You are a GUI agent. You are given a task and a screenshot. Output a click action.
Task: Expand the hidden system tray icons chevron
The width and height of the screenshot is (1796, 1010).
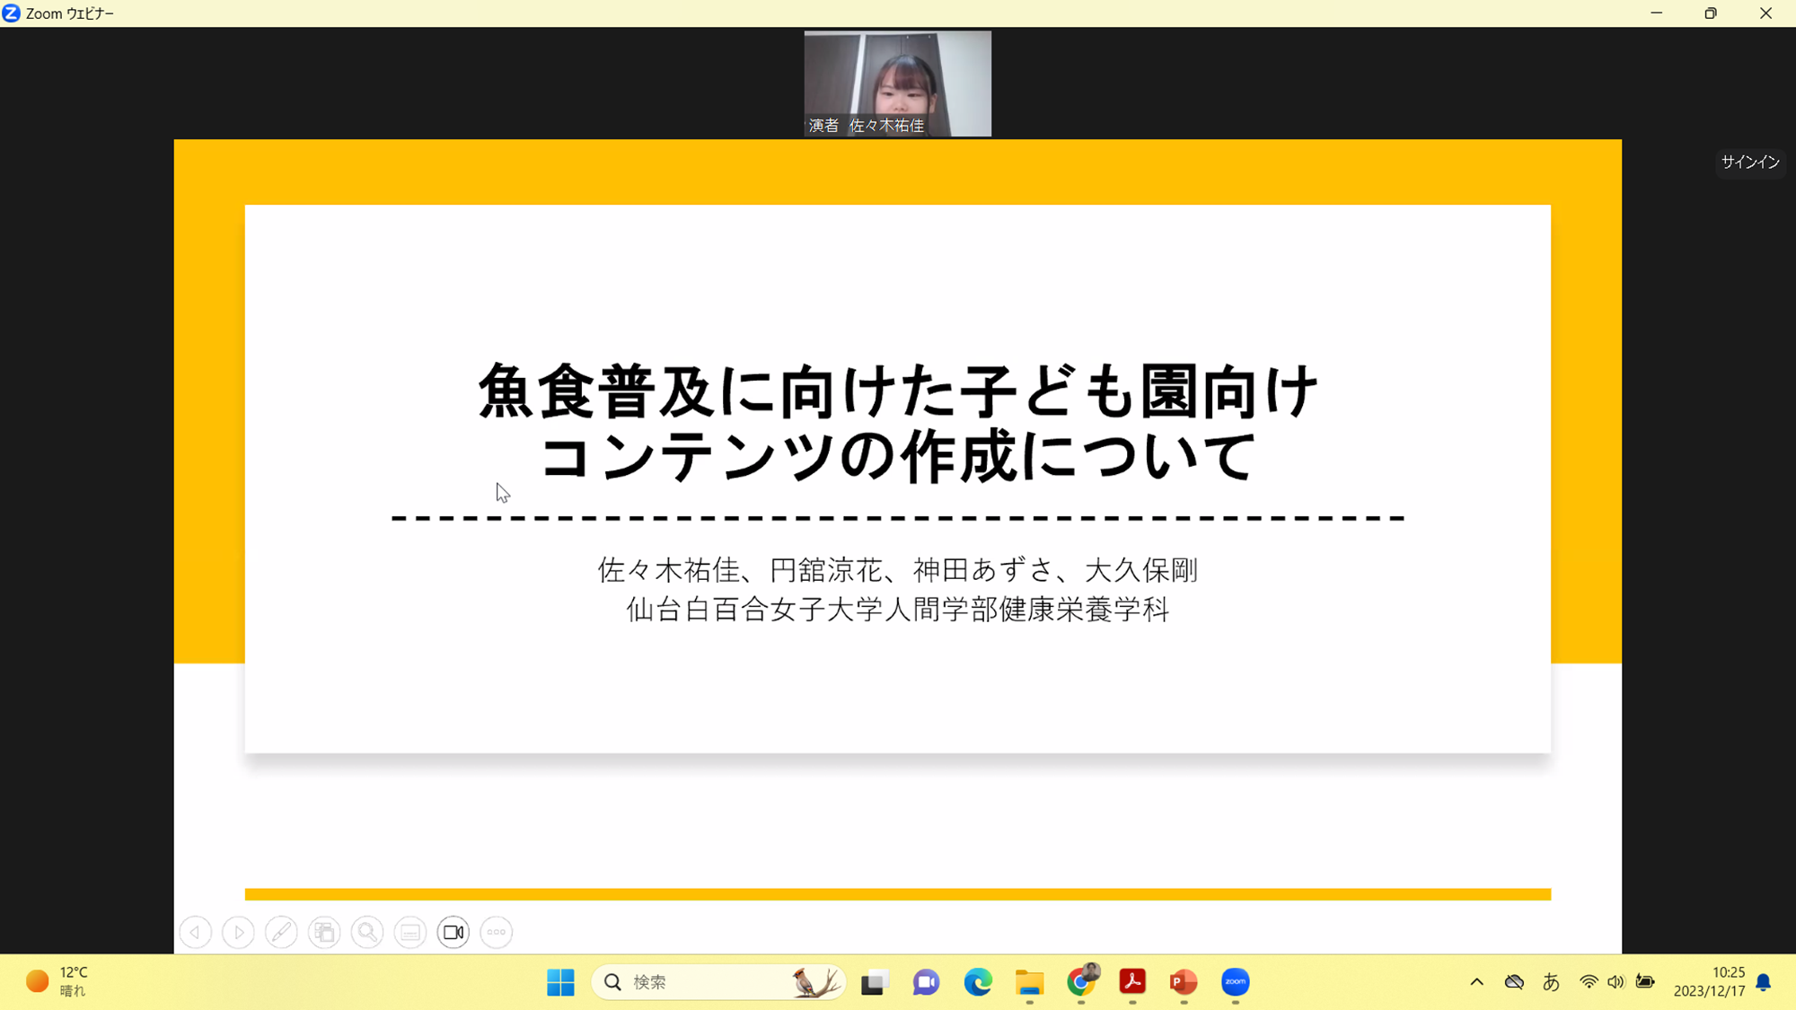point(1476,982)
